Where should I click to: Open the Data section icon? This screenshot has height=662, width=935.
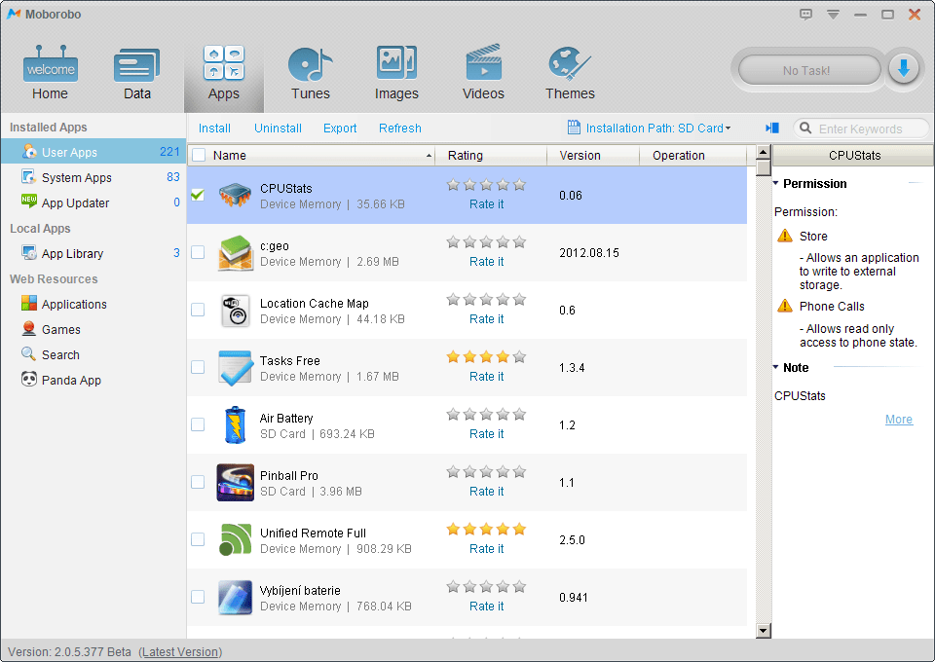tap(136, 64)
